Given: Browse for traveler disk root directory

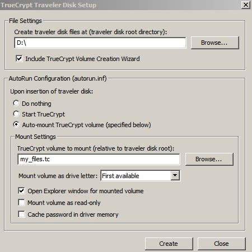Looking at the screenshot, I should 215,43.
